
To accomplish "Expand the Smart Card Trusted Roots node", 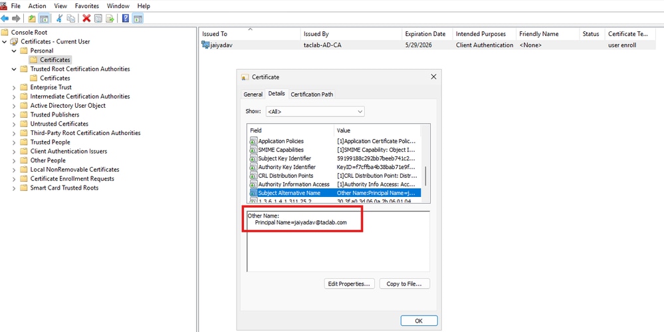I will click(x=14, y=188).
